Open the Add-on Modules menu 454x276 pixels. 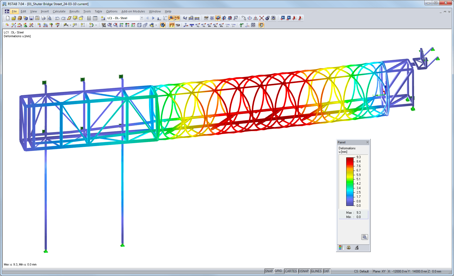133,11
